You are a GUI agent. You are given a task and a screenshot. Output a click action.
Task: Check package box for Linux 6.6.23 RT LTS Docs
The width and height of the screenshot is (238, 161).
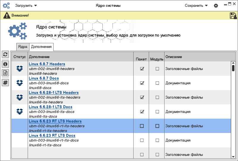click(x=142, y=140)
